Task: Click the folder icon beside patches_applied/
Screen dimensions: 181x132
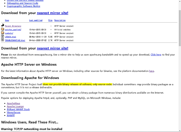Action: 3,29
